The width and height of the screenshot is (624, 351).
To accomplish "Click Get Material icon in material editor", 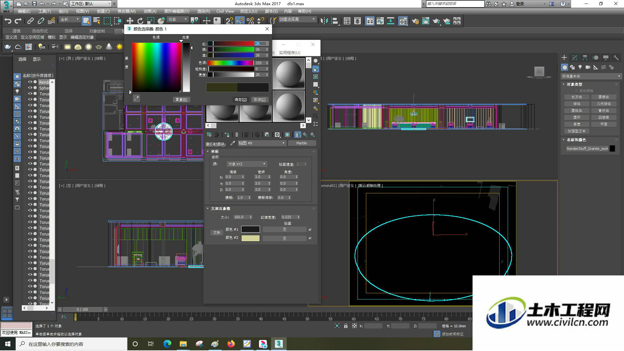I will click(209, 135).
